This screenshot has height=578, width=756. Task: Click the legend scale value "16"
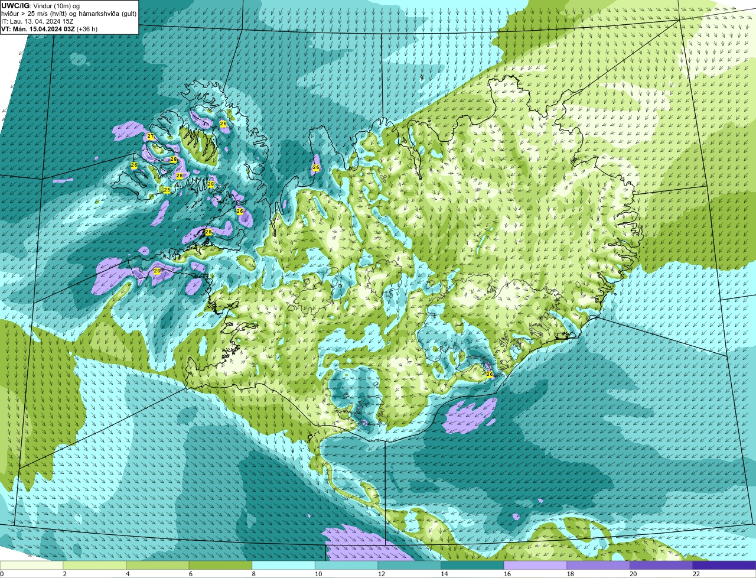(x=507, y=574)
